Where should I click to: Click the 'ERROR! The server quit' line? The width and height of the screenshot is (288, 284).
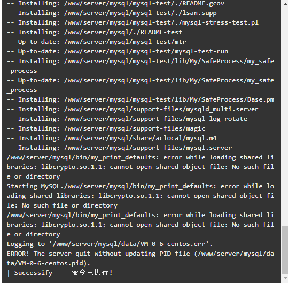(x=141, y=258)
